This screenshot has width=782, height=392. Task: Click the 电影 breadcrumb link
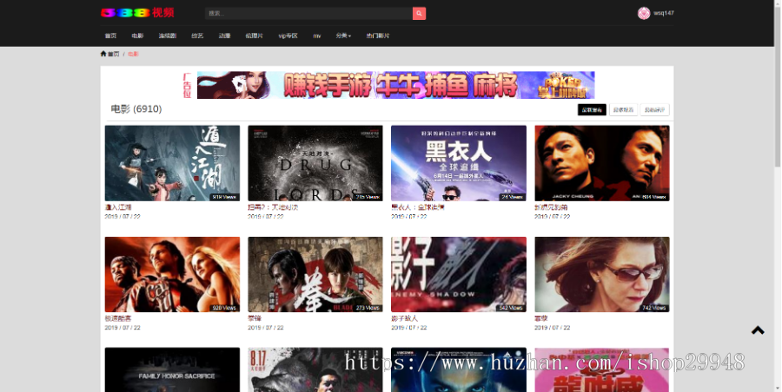pos(133,54)
